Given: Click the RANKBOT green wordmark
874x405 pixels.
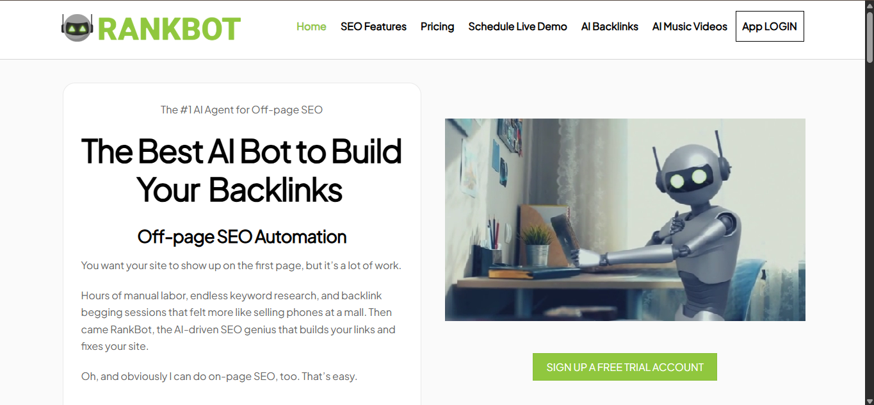Looking at the screenshot, I should click(170, 29).
